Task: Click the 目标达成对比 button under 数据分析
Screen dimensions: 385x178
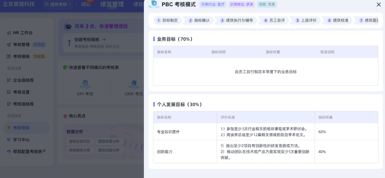Action: pyautogui.click(x=80, y=141)
